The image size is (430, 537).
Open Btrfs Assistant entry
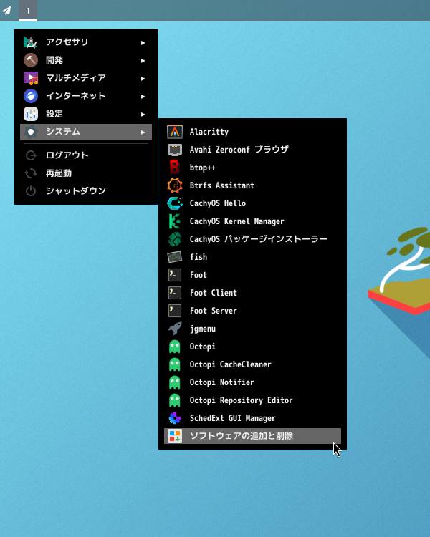(252, 185)
